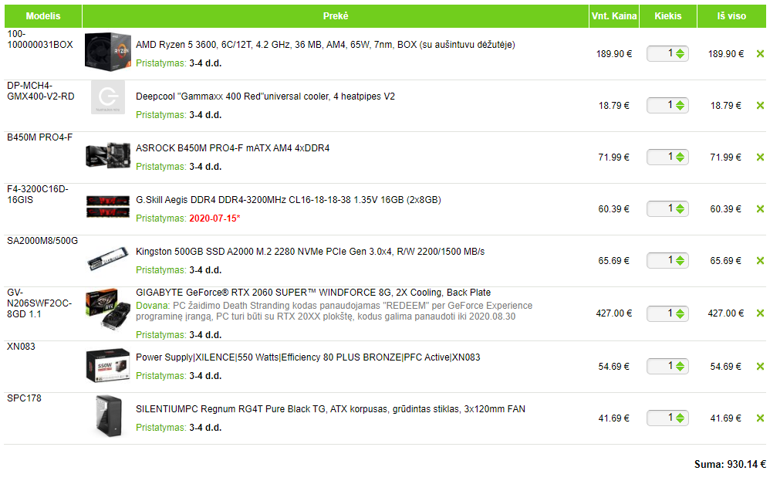Open the Kingston A2000 SSD thumbnail
Viewport: 770px width, 491px height.
107,259
